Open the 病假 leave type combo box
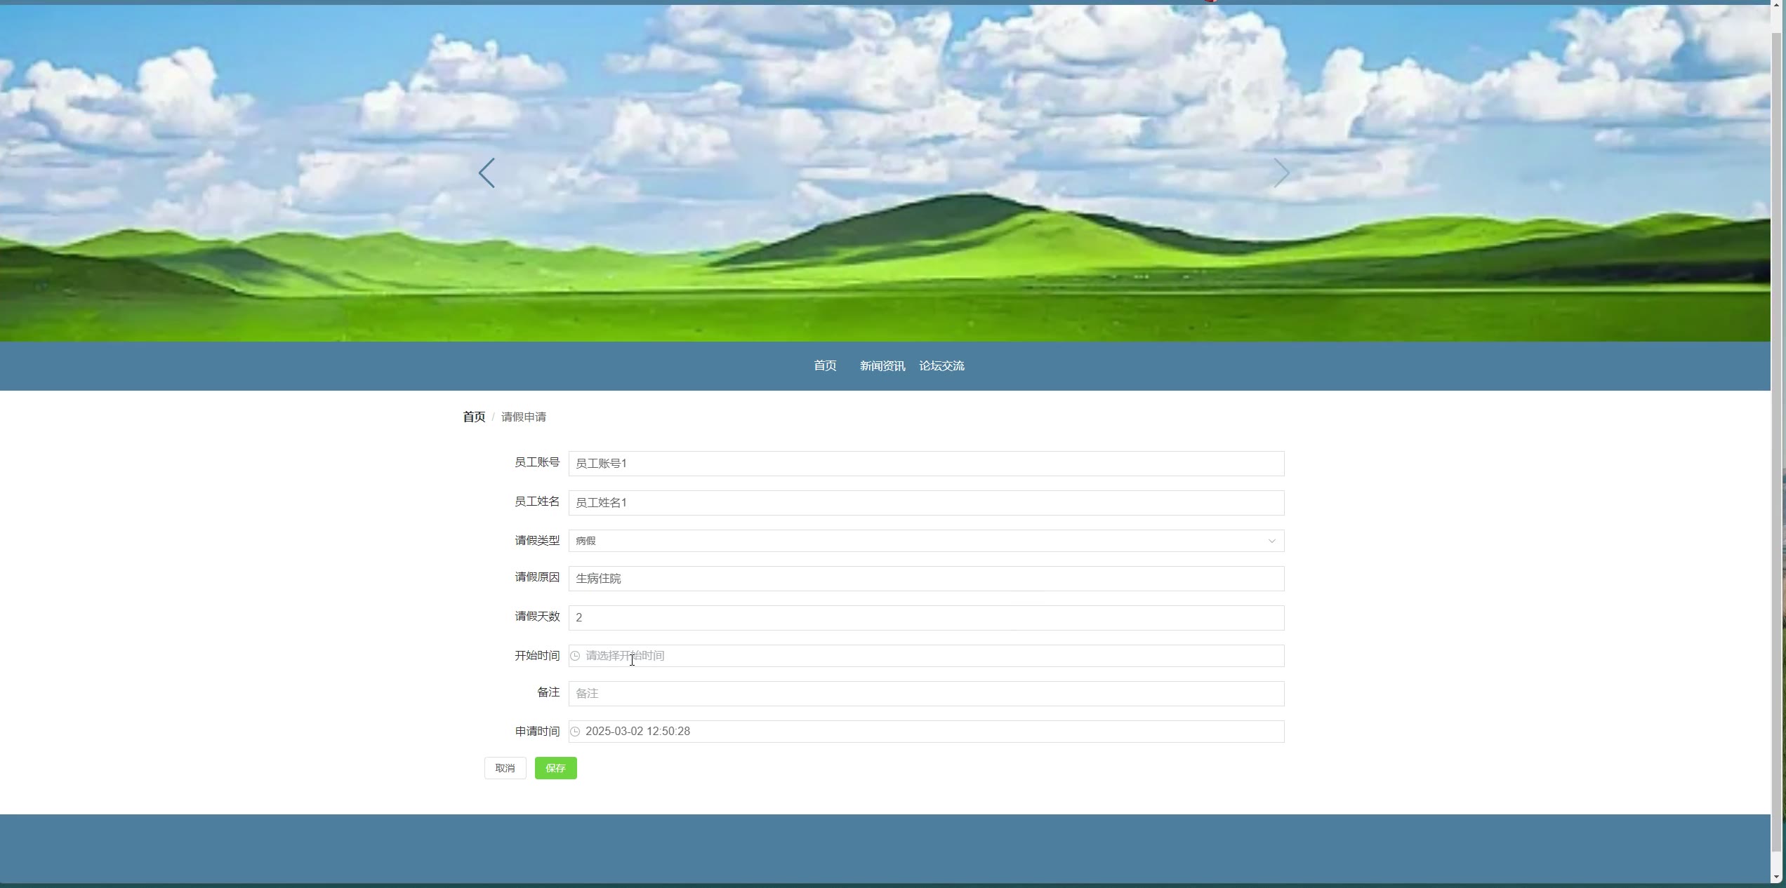1786x888 pixels. (913, 541)
